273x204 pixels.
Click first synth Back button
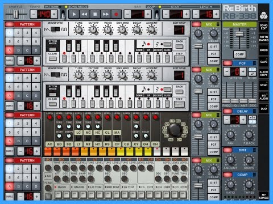[179, 46]
